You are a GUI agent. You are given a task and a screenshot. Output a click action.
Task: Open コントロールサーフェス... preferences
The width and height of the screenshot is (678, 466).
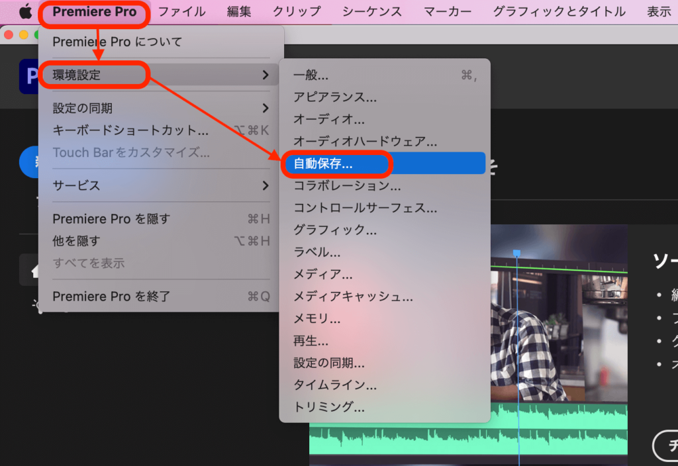(385, 207)
